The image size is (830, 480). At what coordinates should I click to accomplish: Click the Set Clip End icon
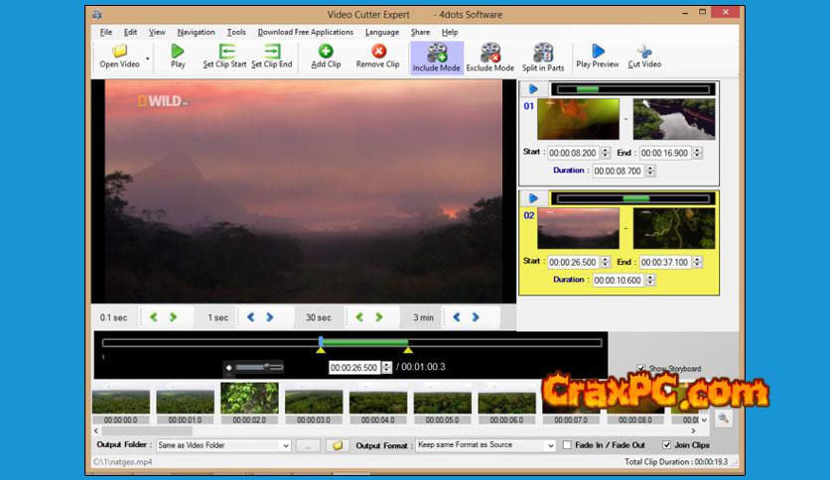(x=272, y=52)
